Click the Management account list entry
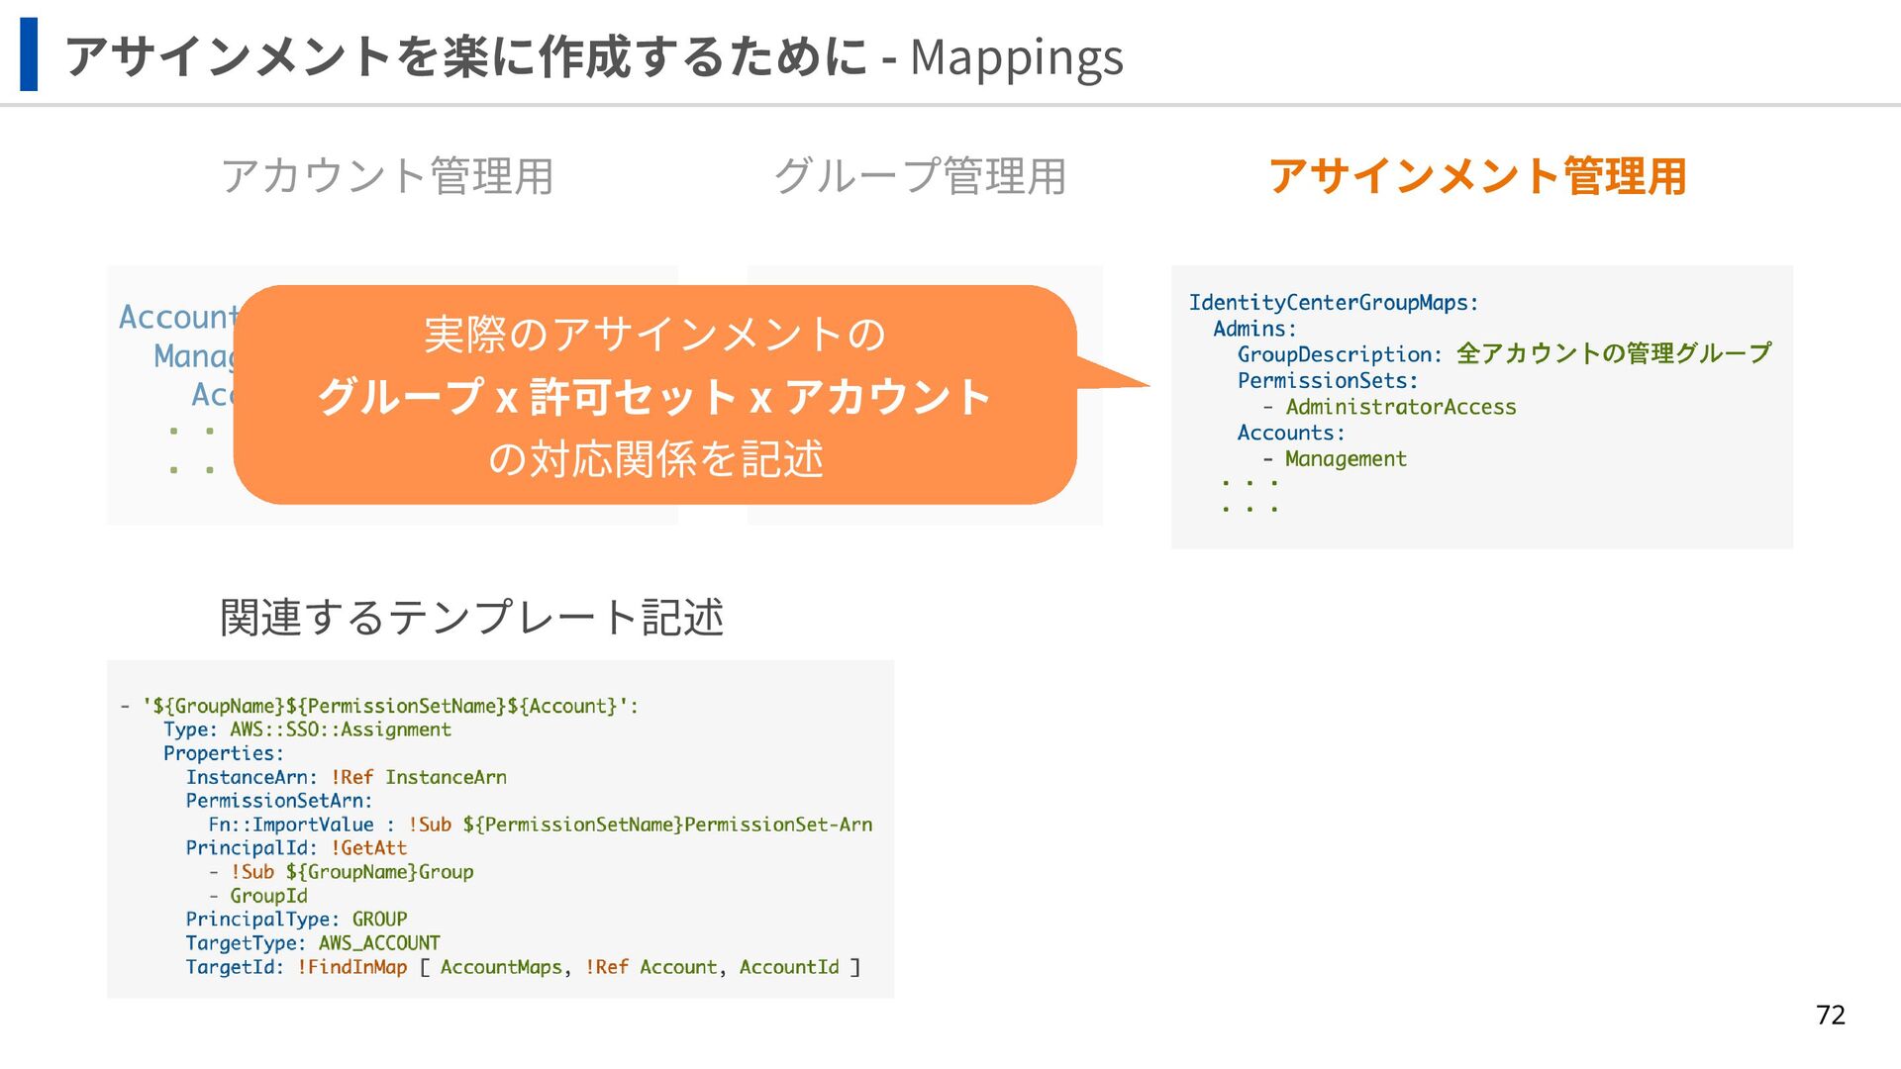 click(x=1345, y=459)
